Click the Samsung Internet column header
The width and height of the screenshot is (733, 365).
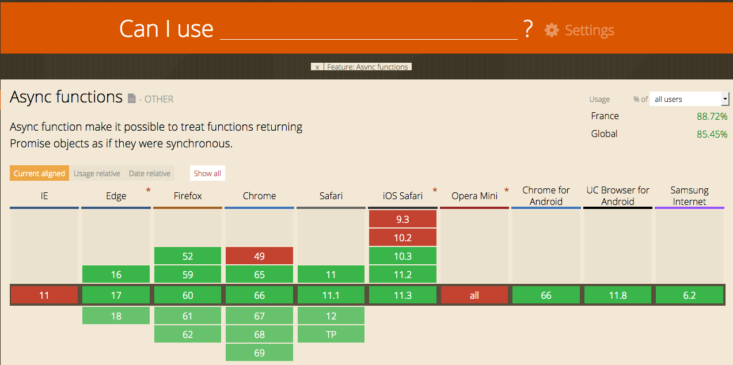(x=689, y=196)
